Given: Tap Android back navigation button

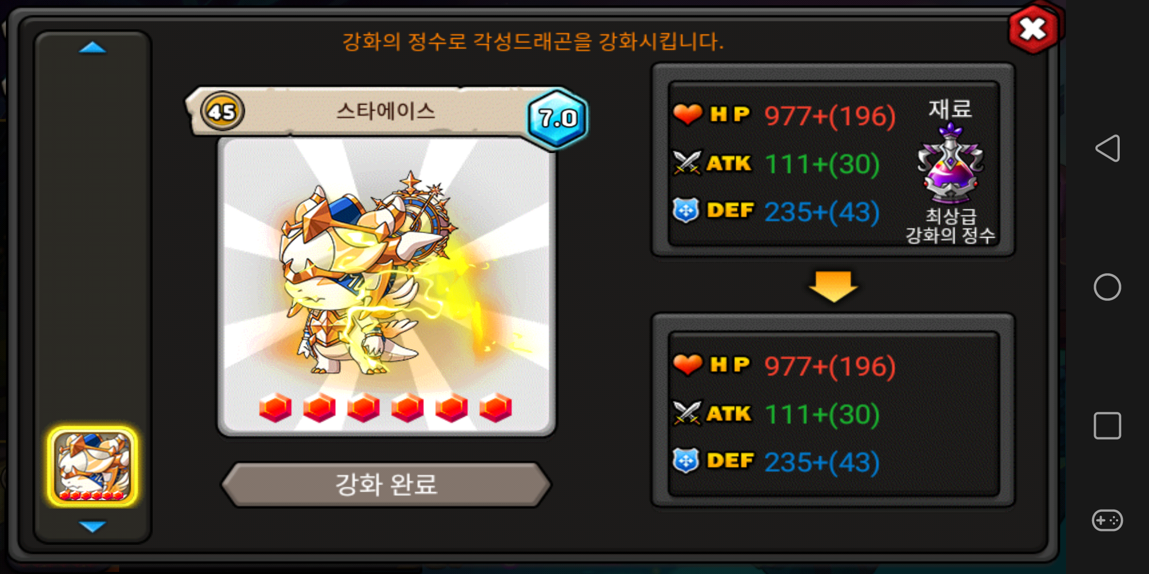Looking at the screenshot, I should pyautogui.click(x=1108, y=148).
